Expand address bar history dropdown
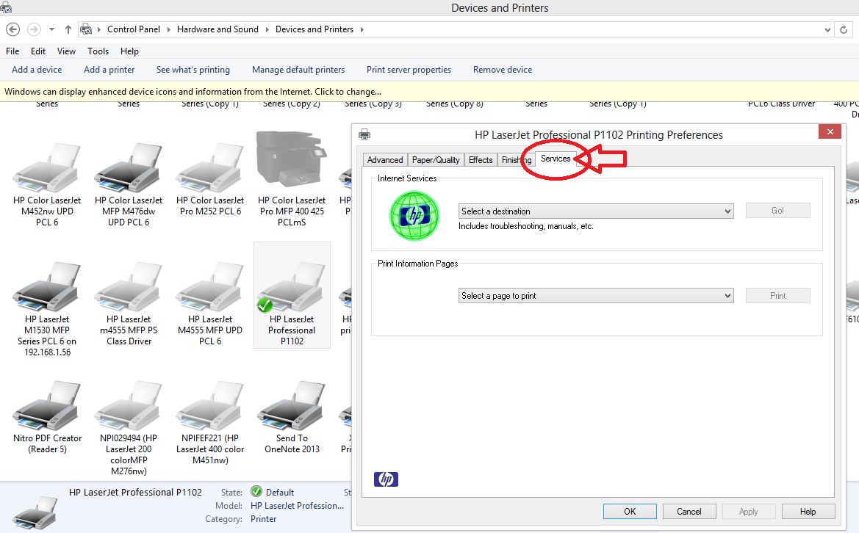The width and height of the screenshot is (859, 533). click(827, 29)
